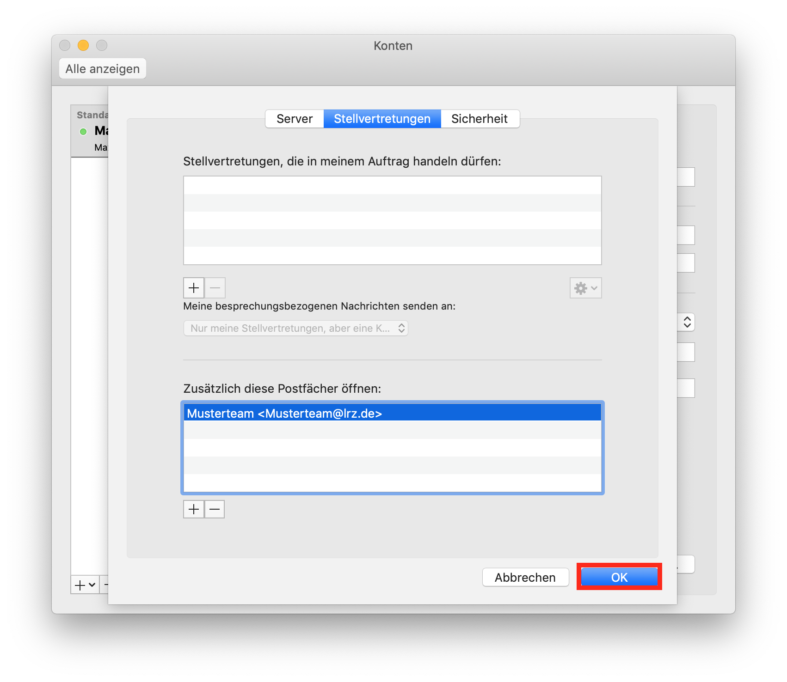The height and width of the screenshot is (682, 787).
Task: Select Musterteam mailbox entry in list
Action: point(392,413)
